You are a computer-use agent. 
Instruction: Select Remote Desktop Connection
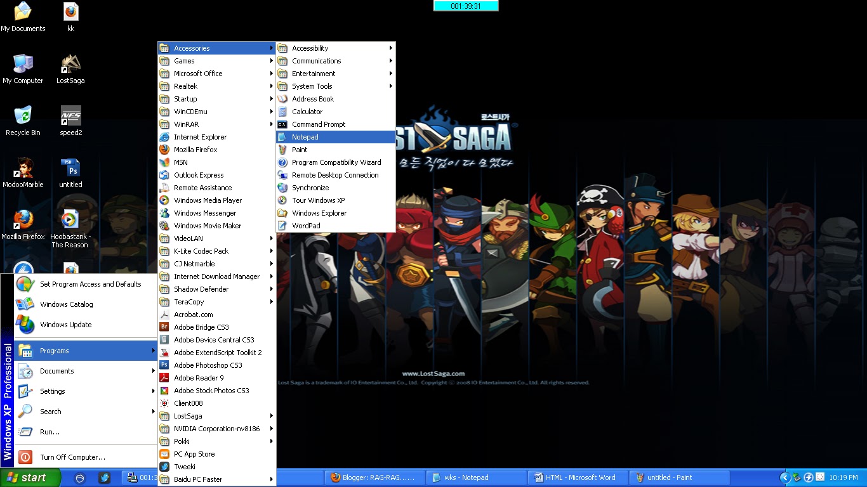pyautogui.click(x=336, y=175)
